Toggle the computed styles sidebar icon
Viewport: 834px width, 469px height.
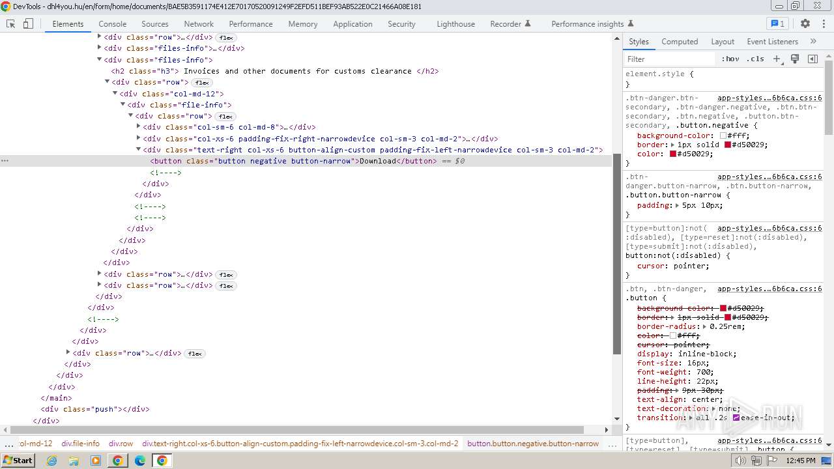[812, 59]
